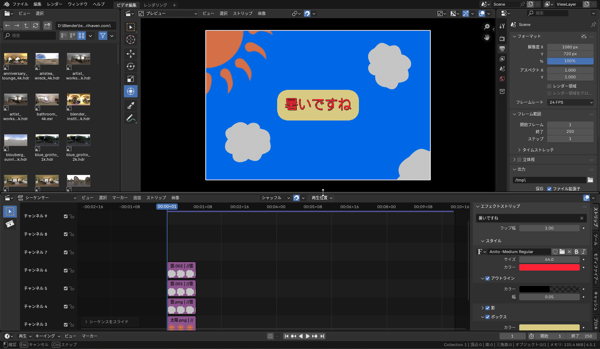Disable the 影 checkbox
600x349 pixels.
(x=487, y=308)
